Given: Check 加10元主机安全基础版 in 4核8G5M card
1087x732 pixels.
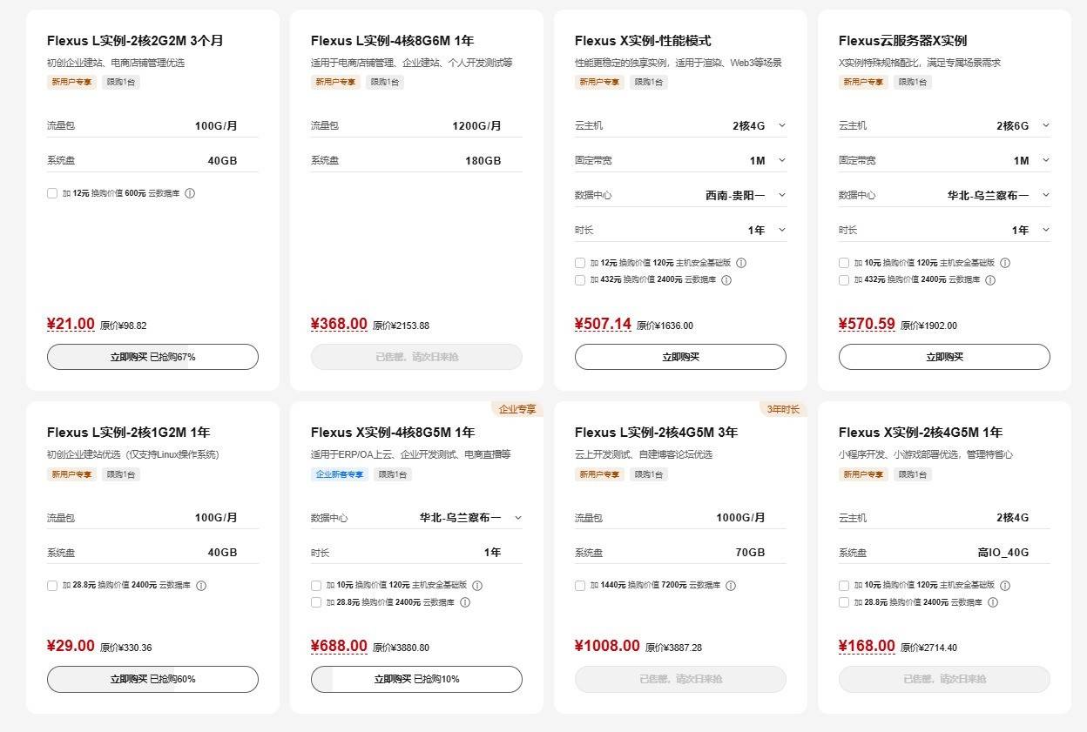Looking at the screenshot, I should point(316,586).
